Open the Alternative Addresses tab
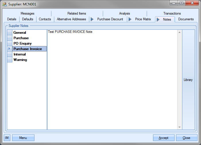This screenshot has height=145, width=201. 71,19
